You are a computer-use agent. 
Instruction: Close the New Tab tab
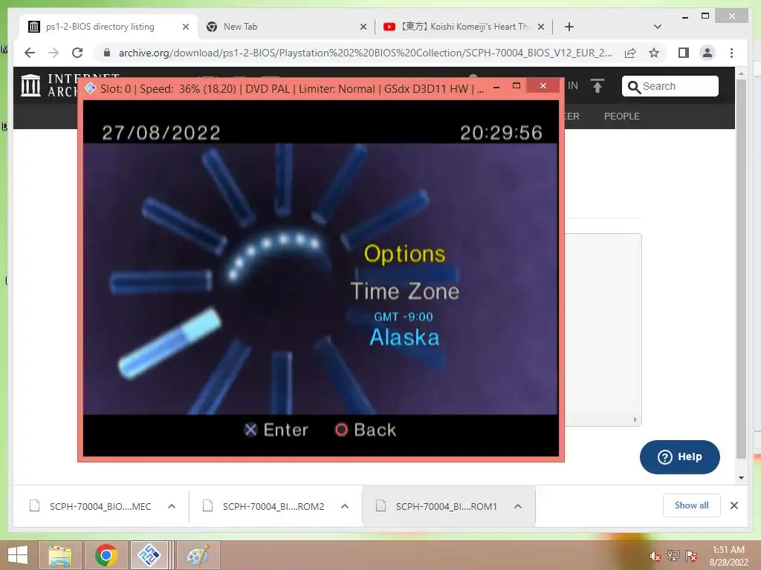pos(363,27)
